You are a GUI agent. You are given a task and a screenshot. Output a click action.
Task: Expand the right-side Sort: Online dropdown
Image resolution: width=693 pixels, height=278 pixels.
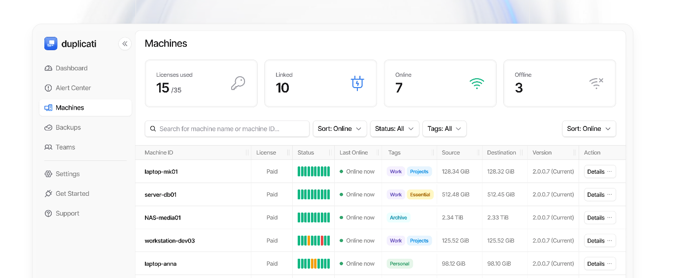(x=589, y=129)
